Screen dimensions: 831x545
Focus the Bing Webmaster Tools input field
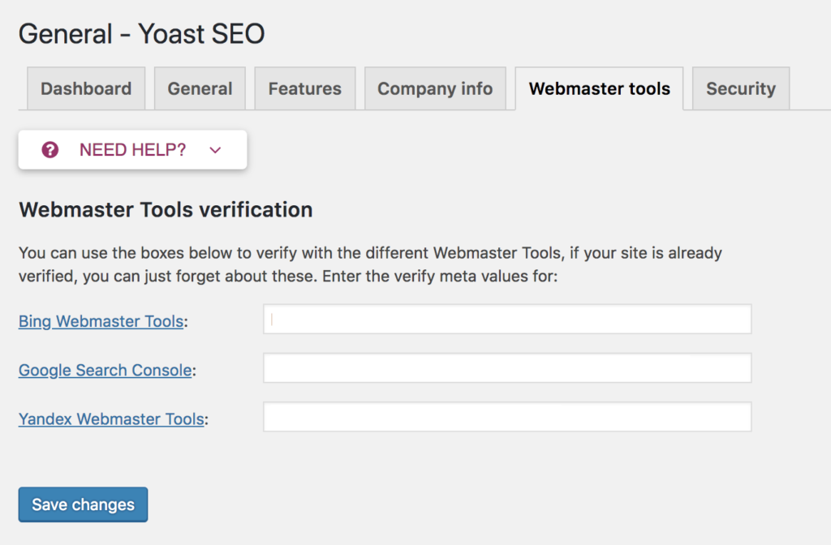coord(507,319)
